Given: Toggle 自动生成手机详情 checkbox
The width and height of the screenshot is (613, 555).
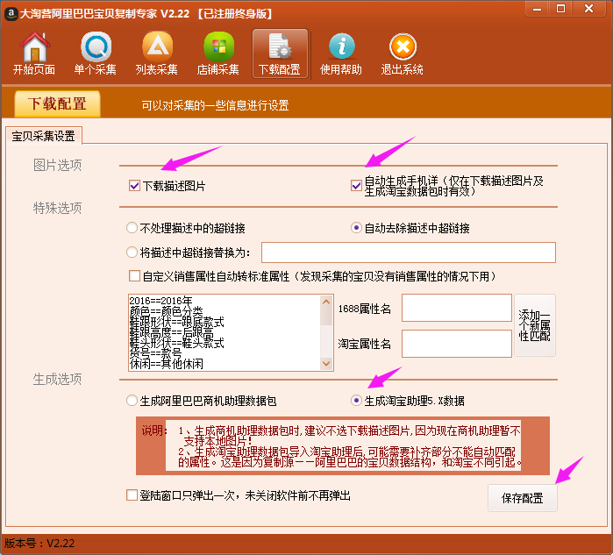Looking at the screenshot, I should click(356, 186).
